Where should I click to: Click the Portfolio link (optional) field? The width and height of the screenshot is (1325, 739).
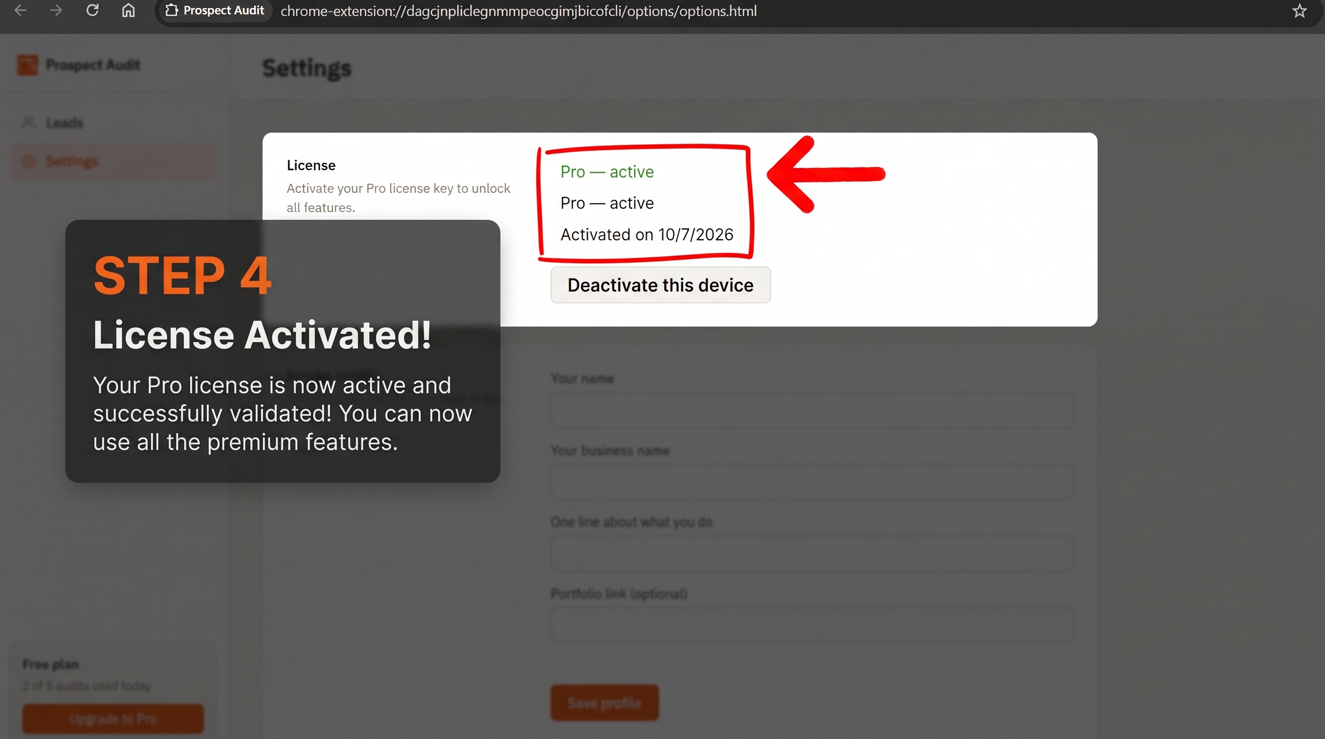tap(812, 625)
